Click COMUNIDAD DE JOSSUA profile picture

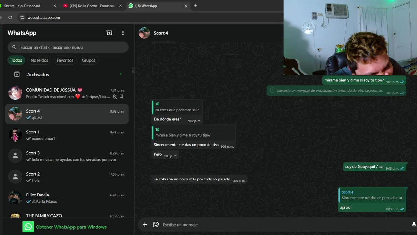pyautogui.click(x=15, y=93)
